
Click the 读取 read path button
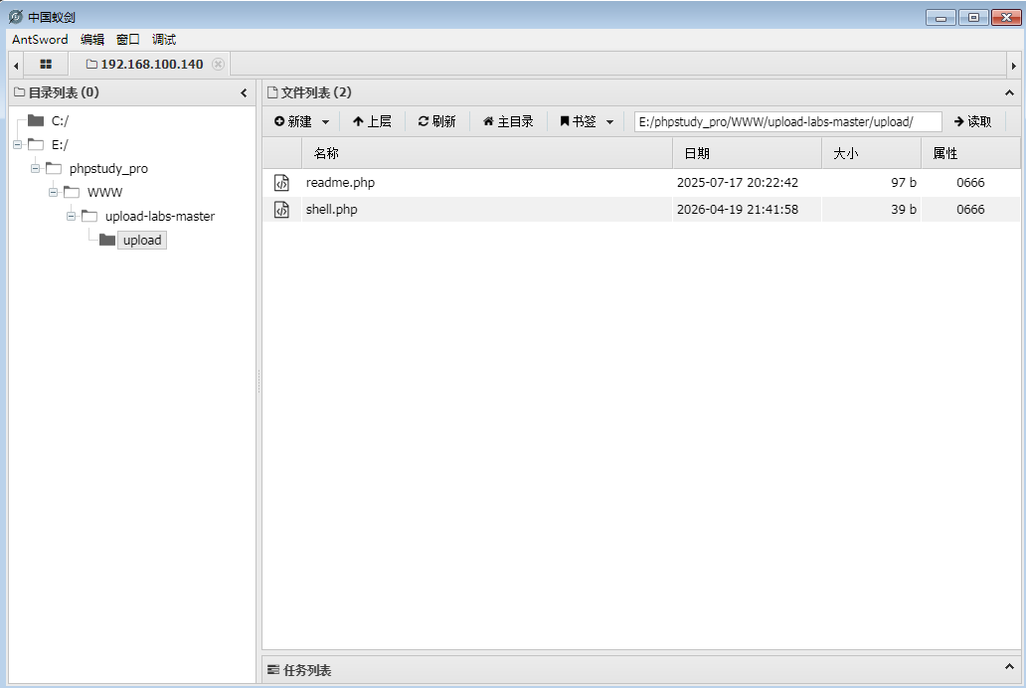972,121
